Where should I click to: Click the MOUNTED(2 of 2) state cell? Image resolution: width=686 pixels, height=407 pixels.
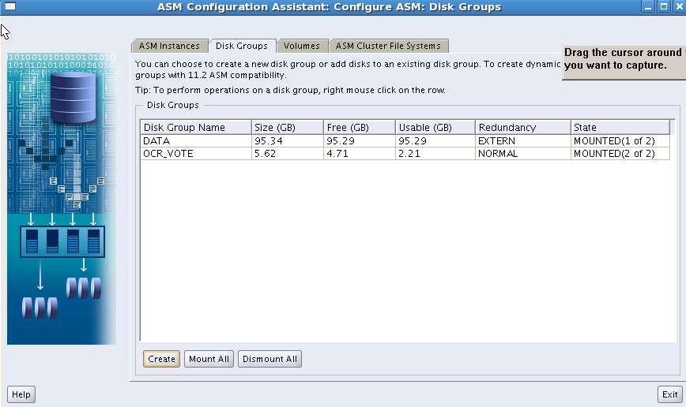coord(620,153)
